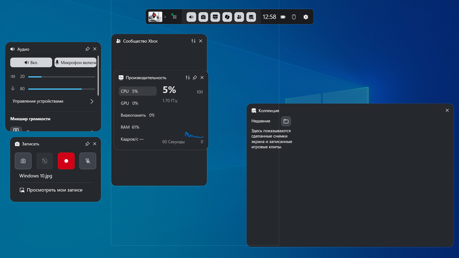
Task: Click the 'Аудио' widget title speaker icon
Action: click(12, 49)
